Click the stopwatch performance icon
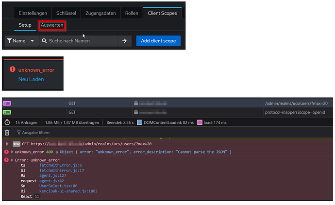 (7, 122)
